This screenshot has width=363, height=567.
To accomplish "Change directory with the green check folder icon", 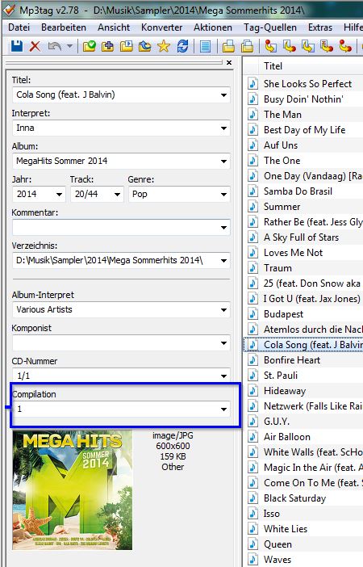I will [90, 46].
